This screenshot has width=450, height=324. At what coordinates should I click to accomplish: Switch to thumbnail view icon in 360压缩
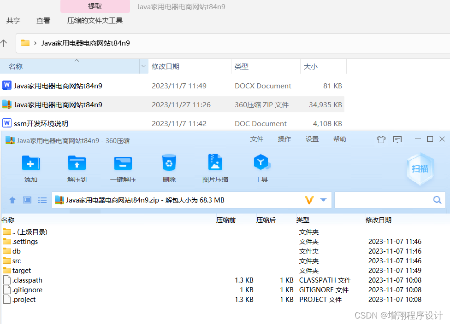point(27,200)
